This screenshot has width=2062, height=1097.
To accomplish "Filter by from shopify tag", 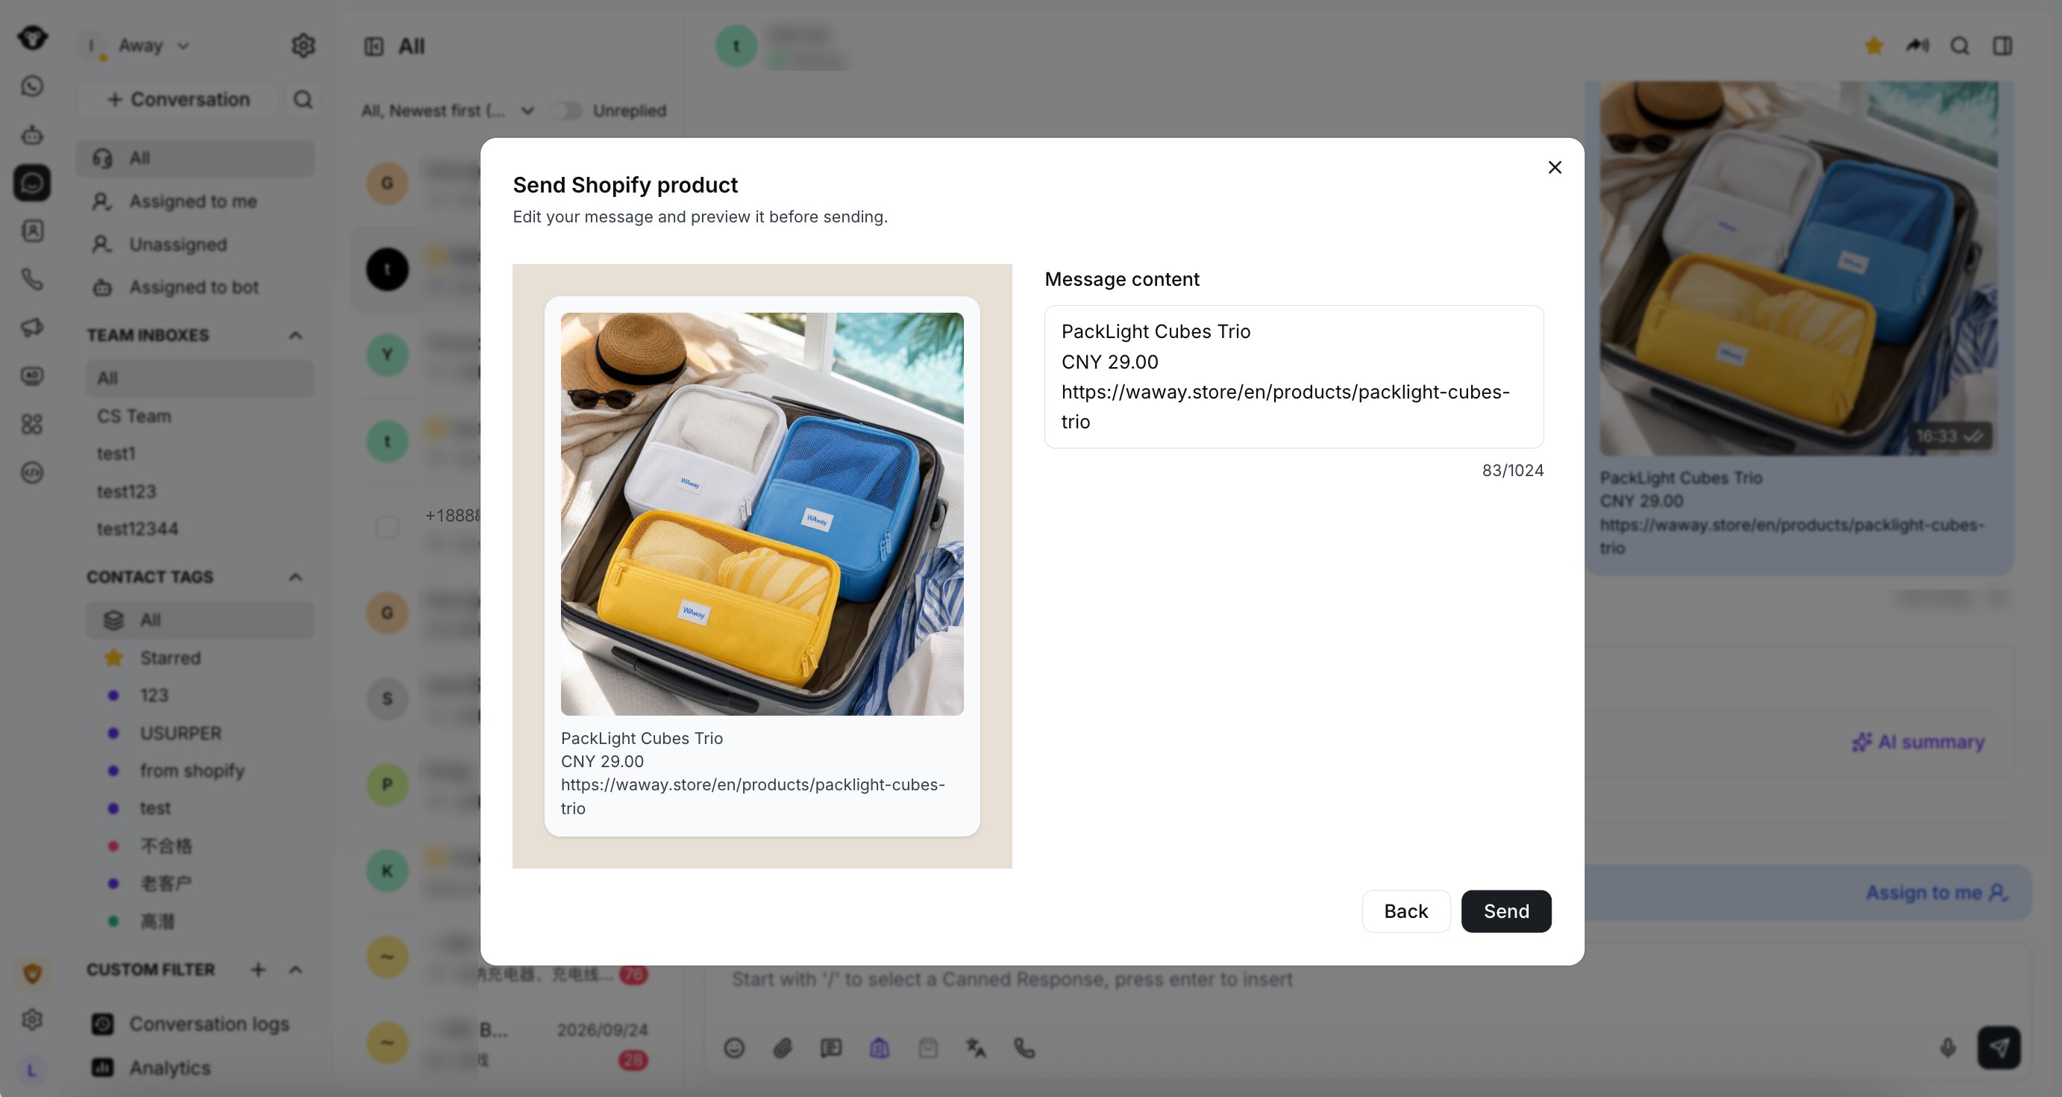I will [x=200, y=770].
